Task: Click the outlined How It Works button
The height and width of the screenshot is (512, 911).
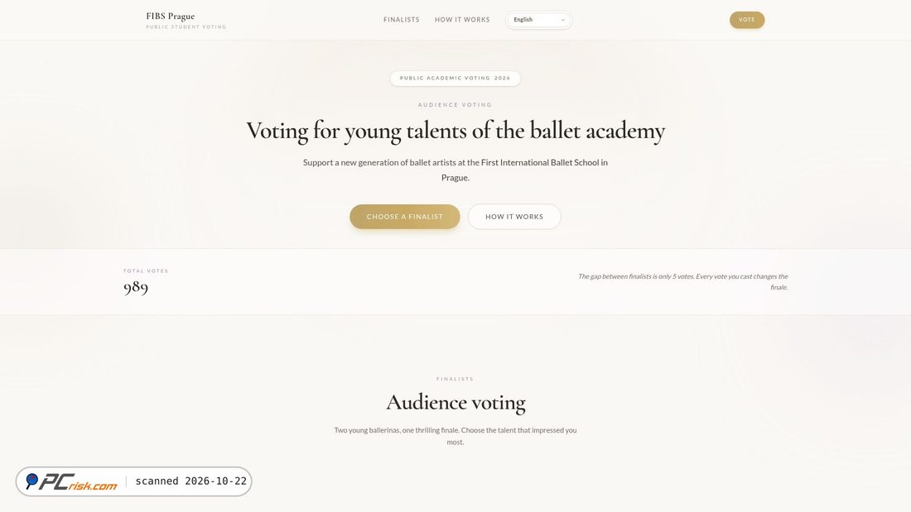Action: point(514,217)
